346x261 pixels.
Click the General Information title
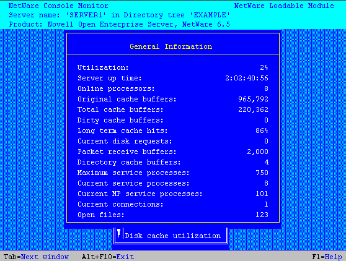171,46
